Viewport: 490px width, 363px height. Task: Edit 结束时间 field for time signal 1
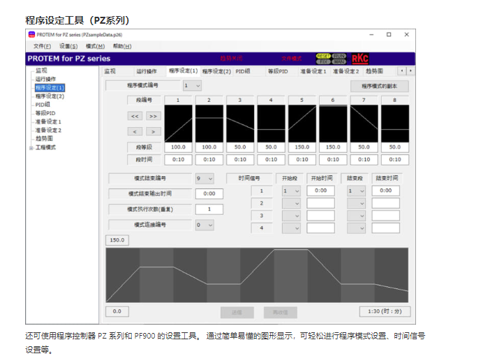tap(385, 191)
